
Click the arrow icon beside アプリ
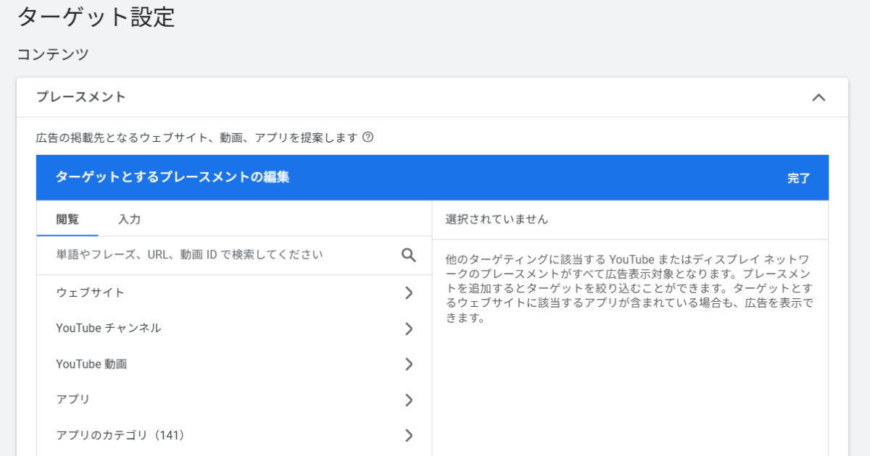(409, 400)
